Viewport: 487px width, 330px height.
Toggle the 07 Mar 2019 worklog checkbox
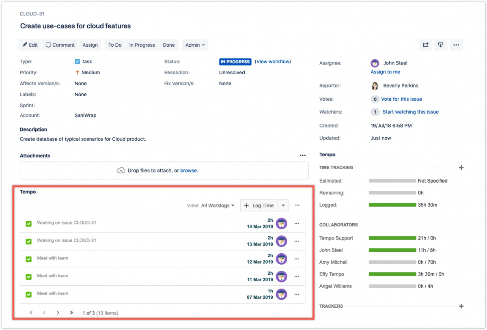click(29, 295)
